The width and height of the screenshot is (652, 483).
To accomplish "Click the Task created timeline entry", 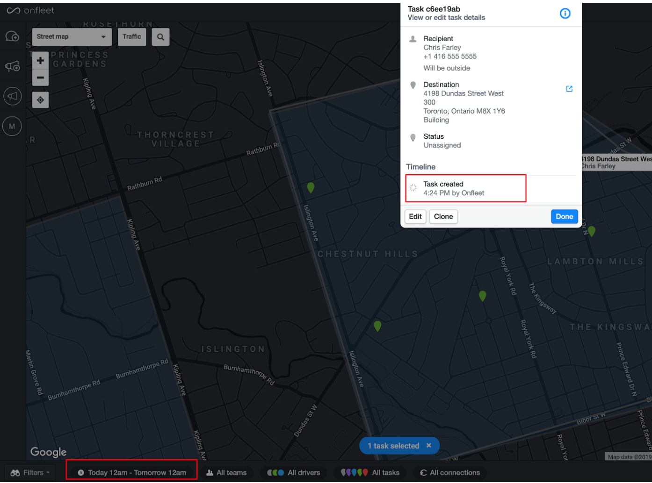I will click(x=466, y=188).
